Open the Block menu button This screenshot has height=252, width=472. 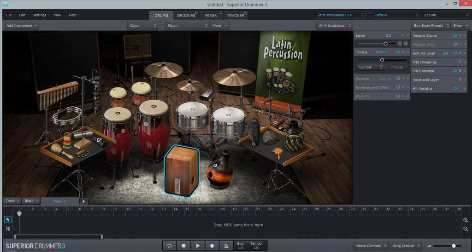pyautogui.click(x=31, y=200)
